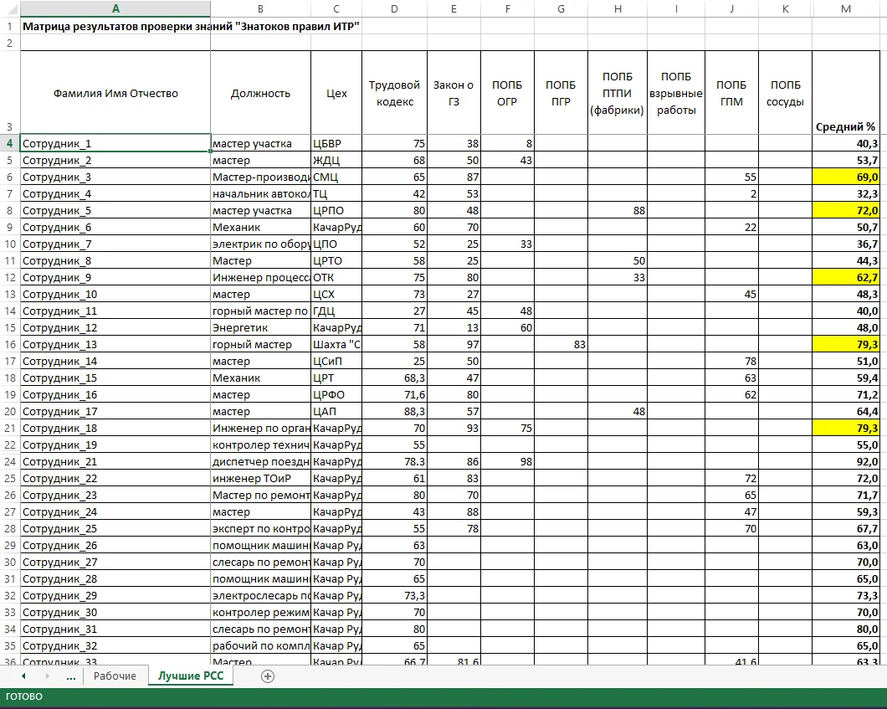Viewport: 887px width, 709px height.
Task: Click the 'Средний %' header cell
Action: pyautogui.click(x=846, y=93)
